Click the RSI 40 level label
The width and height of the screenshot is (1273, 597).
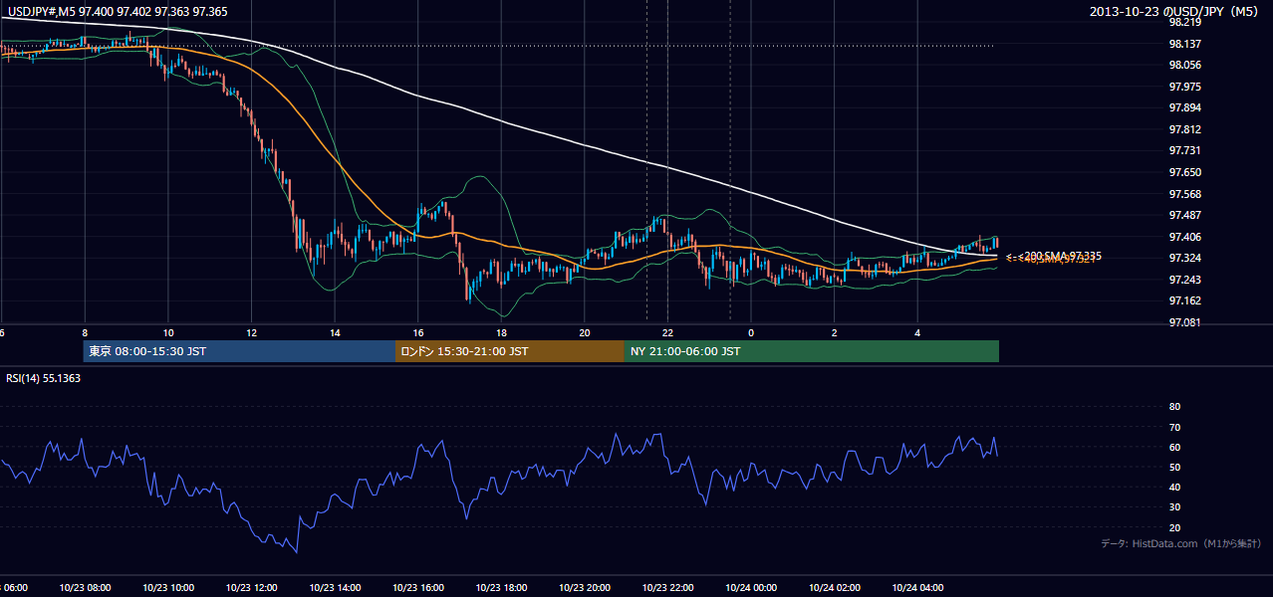click(1174, 487)
